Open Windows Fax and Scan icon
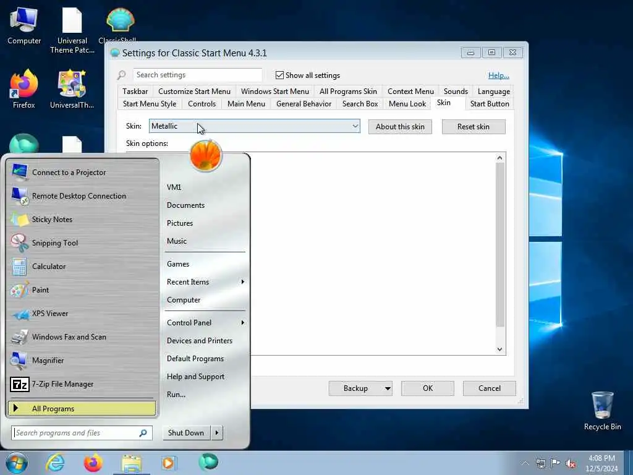633x475 pixels. (19, 337)
